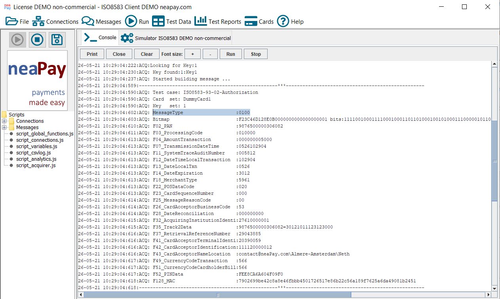The width and height of the screenshot is (500, 299).
Task: Open the File menu
Action: 17,21
